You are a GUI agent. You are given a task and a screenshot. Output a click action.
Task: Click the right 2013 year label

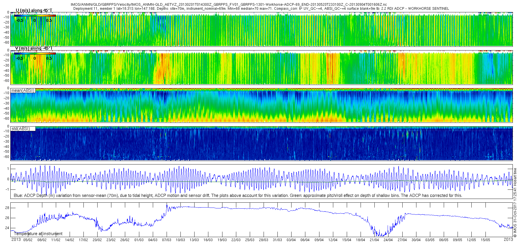coord(508,240)
